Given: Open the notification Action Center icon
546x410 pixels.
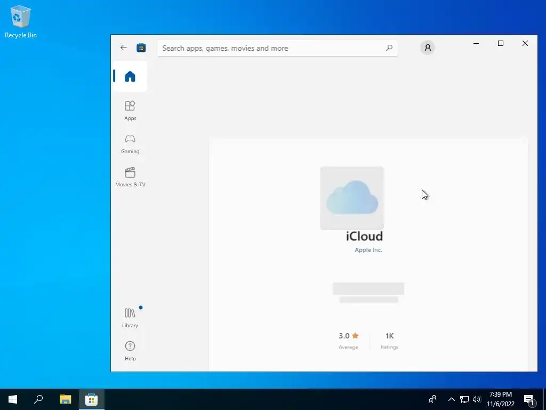Looking at the screenshot, I should coord(529,399).
